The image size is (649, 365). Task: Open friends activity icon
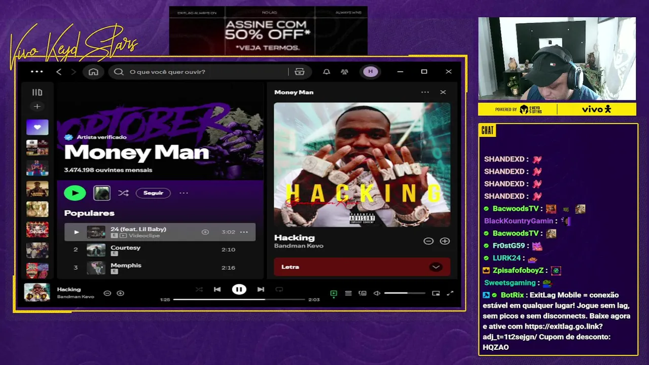[345, 71]
